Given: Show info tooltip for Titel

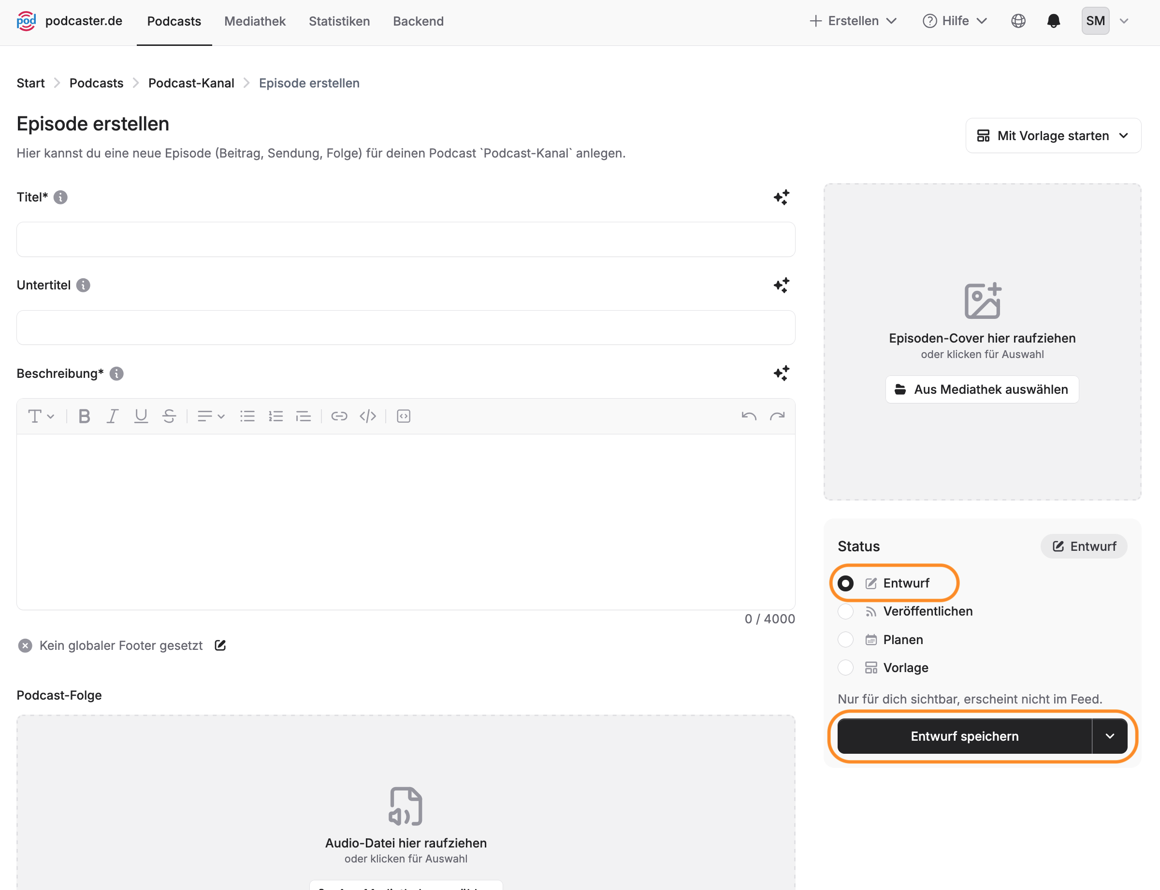Looking at the screenshot, I should tap(60, 197).
